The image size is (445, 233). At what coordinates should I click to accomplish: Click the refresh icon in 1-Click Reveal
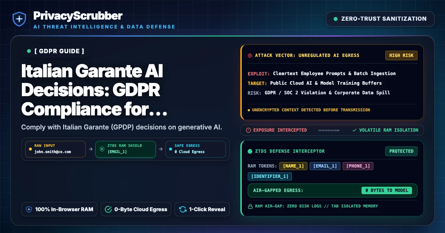182,209
